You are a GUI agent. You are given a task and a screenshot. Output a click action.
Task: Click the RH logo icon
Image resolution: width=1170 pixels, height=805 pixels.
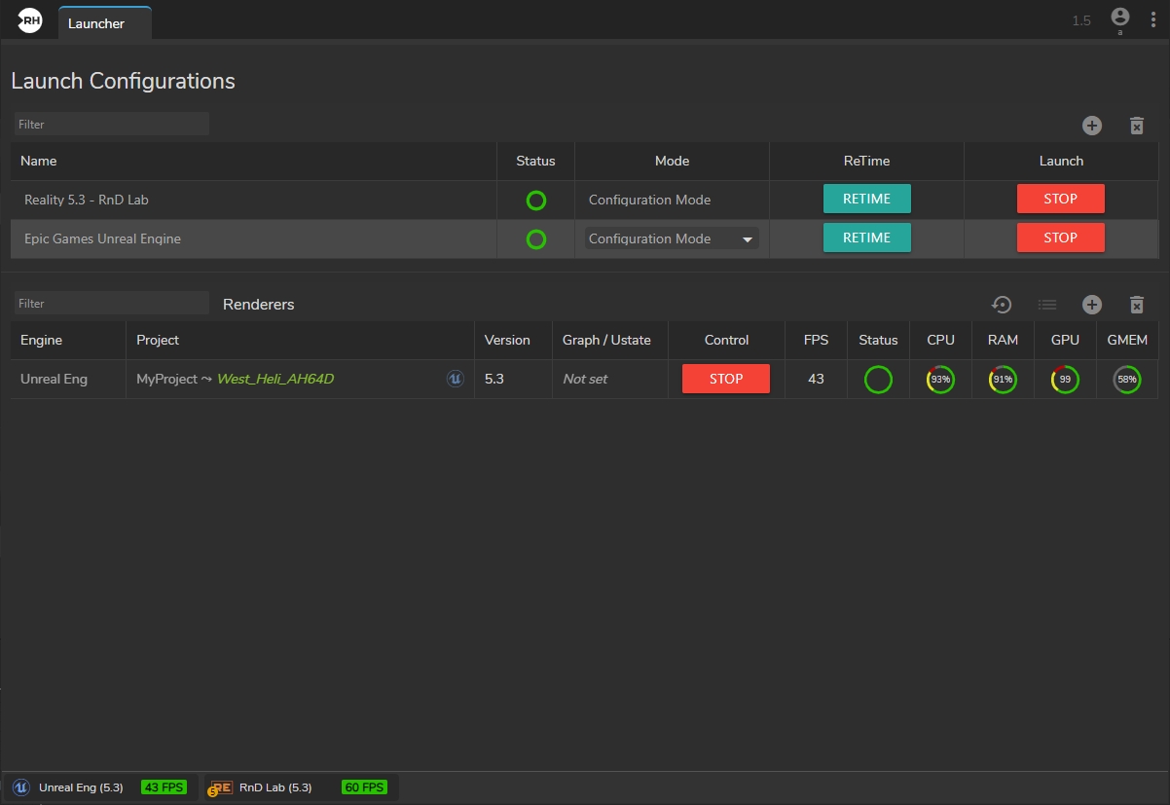(30, 20)
